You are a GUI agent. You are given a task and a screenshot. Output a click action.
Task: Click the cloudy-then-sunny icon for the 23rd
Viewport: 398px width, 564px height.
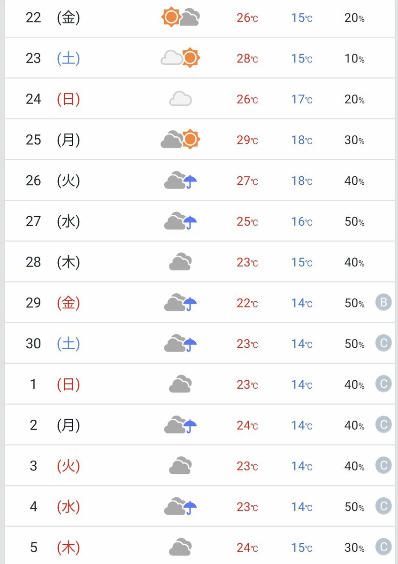180,58
